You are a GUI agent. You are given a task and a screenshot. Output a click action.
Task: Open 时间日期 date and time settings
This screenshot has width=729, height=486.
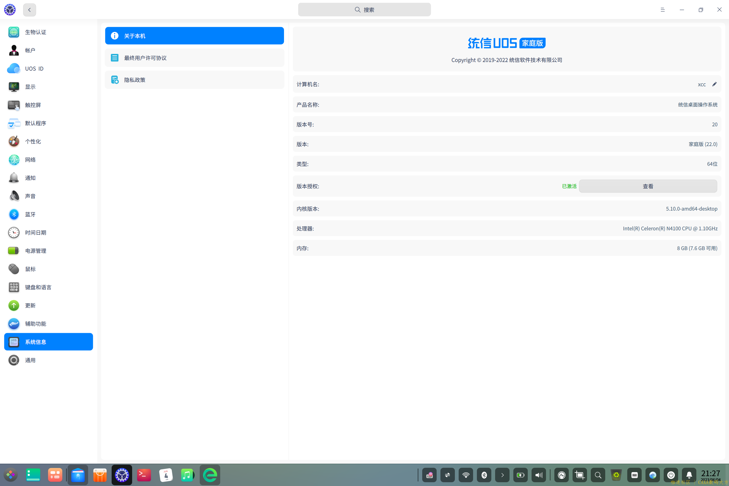pos(48,232)
